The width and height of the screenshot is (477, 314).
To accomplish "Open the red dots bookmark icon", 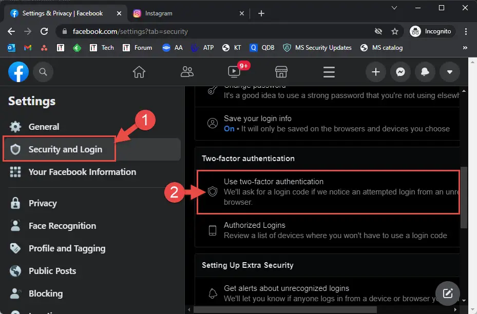I will pos(44,48).
